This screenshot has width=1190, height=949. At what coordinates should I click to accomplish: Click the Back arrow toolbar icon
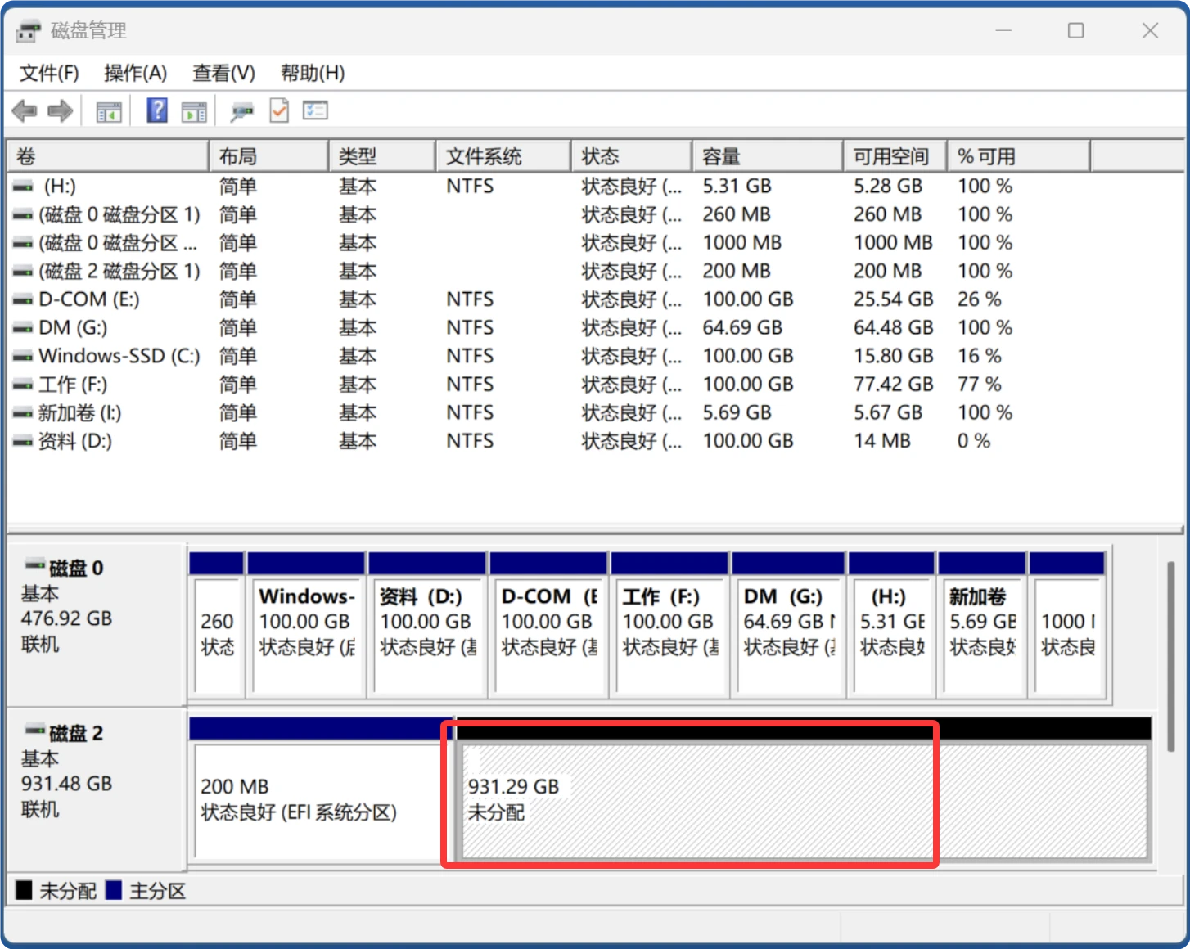(x=25, y=110)
